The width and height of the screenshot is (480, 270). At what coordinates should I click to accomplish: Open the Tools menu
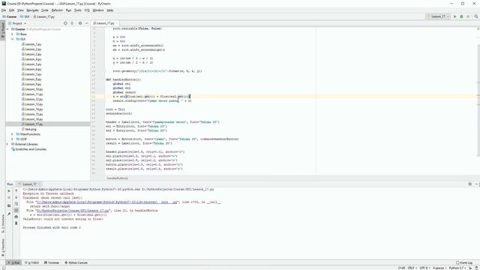[x=78, y=10]
